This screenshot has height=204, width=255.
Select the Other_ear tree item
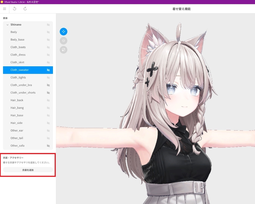point(28,130)
